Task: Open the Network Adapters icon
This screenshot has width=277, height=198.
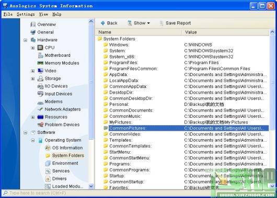Action: click(x=40, y=109)
